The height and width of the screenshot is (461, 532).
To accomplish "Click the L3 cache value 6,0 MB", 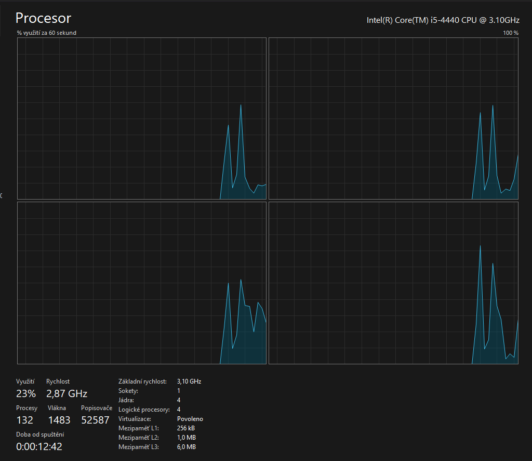I will (186, 447).
